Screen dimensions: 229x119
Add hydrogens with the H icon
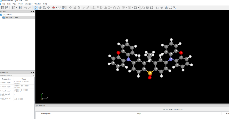pyautogui.click(x=79, y=8)
